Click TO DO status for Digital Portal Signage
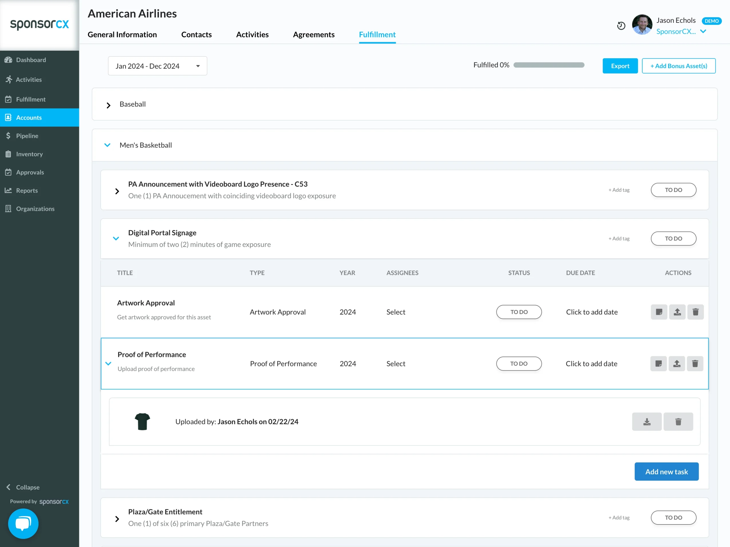This screenshot has width=730, height=547. pyautogui.click(x=673, y=238)
